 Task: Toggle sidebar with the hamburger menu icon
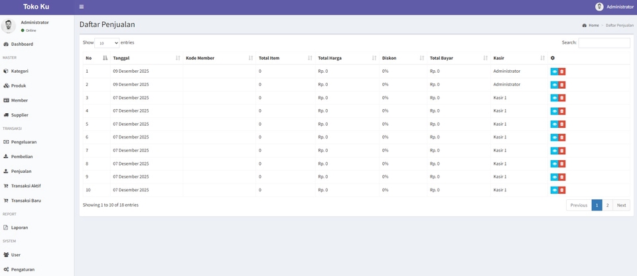[82, 7]
